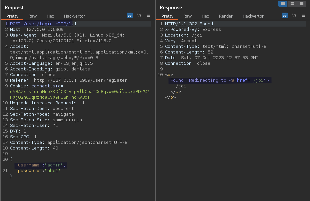Click the response "Content-Type: text/html" header
This screenshot has height=201, width=310.
216,47
